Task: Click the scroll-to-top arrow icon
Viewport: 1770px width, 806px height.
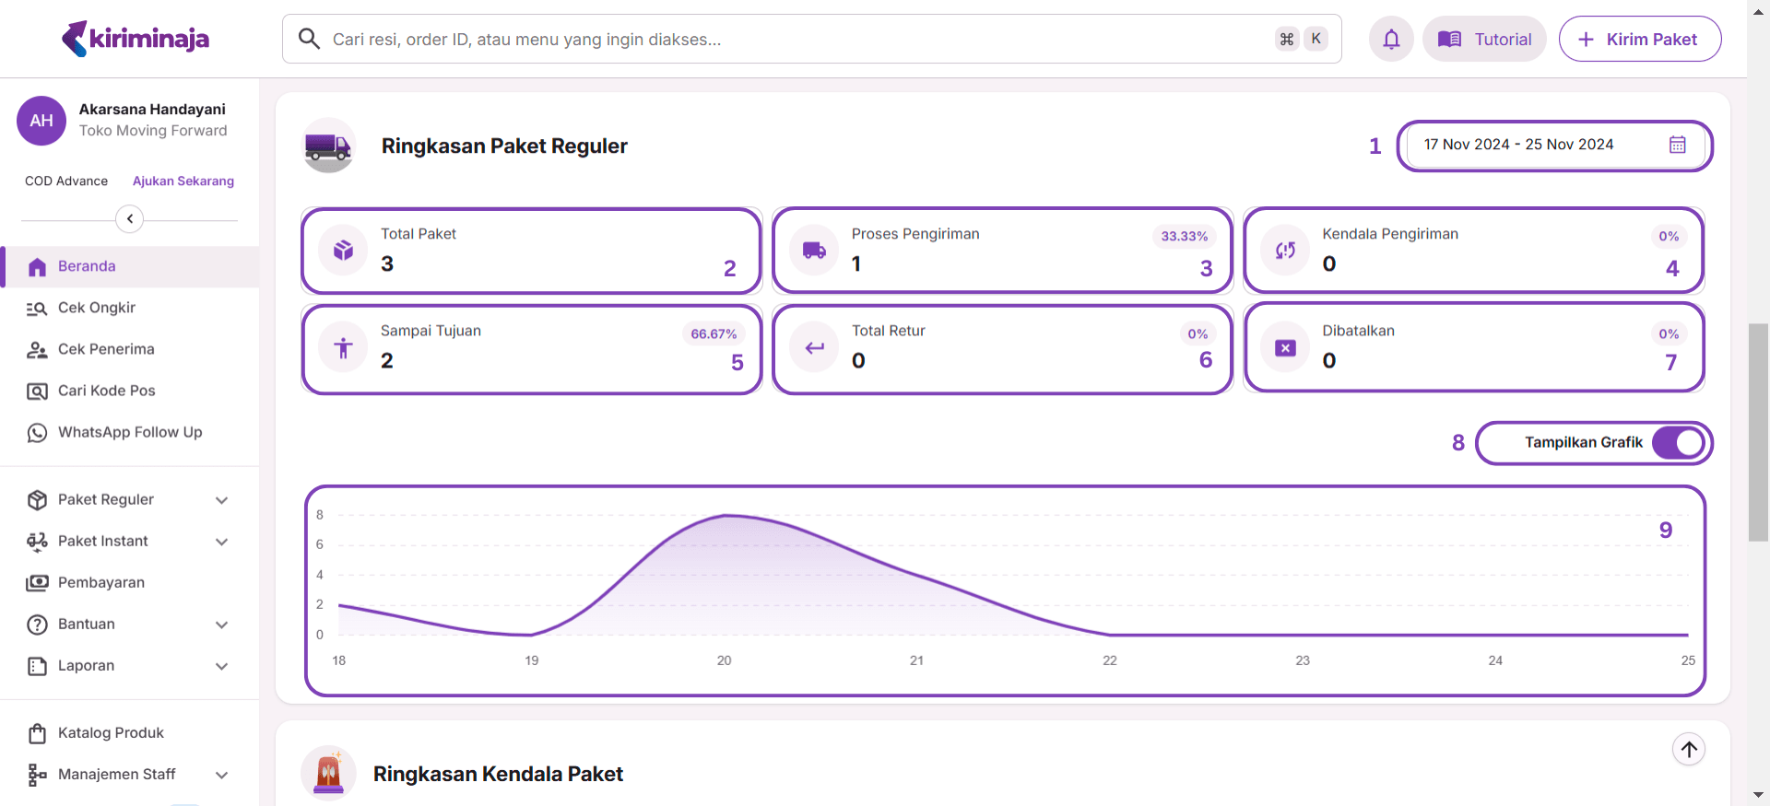Action: click(x=1688, y=750)
